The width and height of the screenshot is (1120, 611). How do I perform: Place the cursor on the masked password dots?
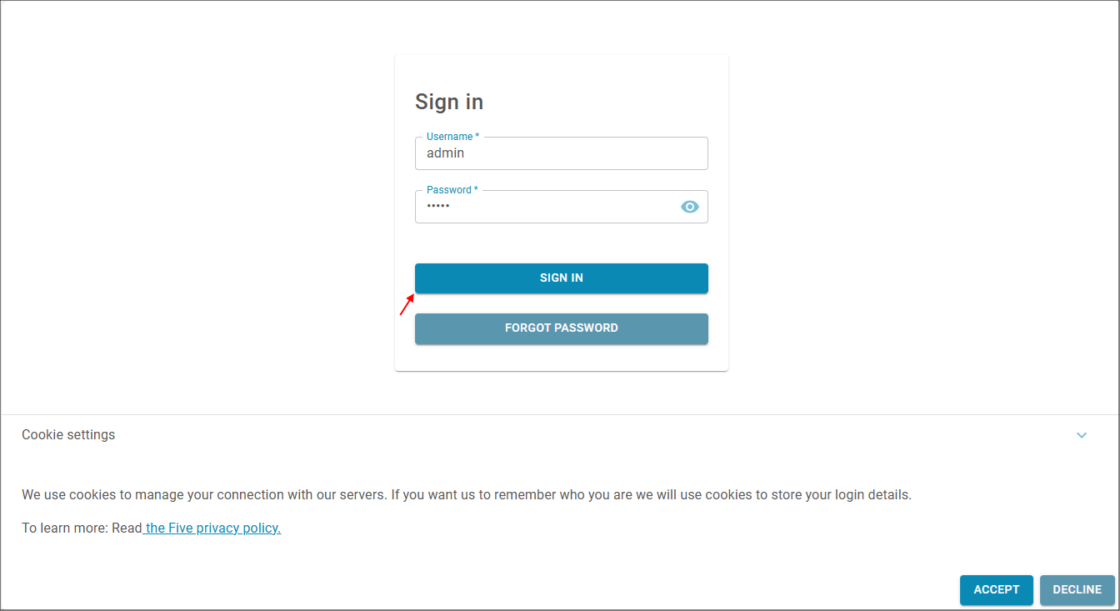438,206
